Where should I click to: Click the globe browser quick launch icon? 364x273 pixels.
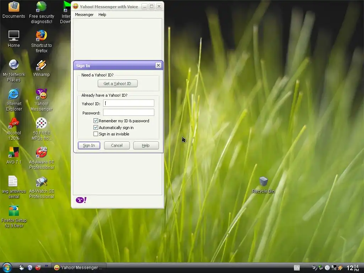tap(30, 268)
